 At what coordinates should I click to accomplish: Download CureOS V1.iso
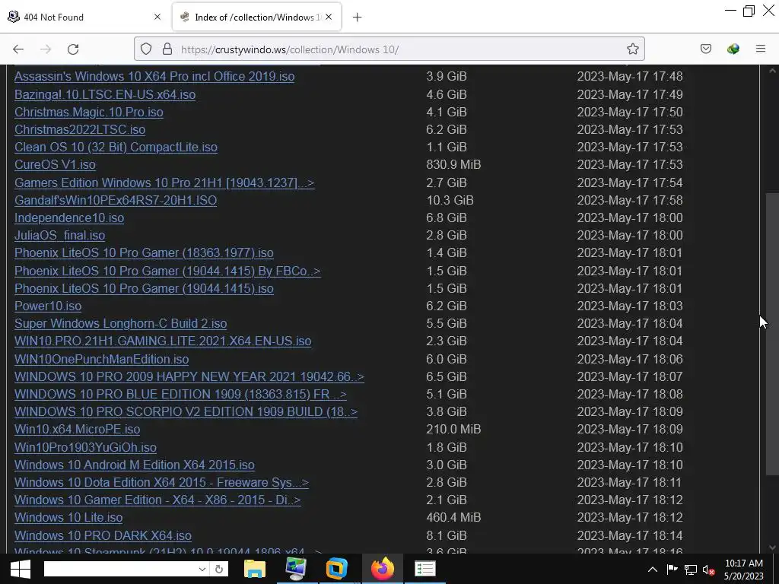[55, 164]
